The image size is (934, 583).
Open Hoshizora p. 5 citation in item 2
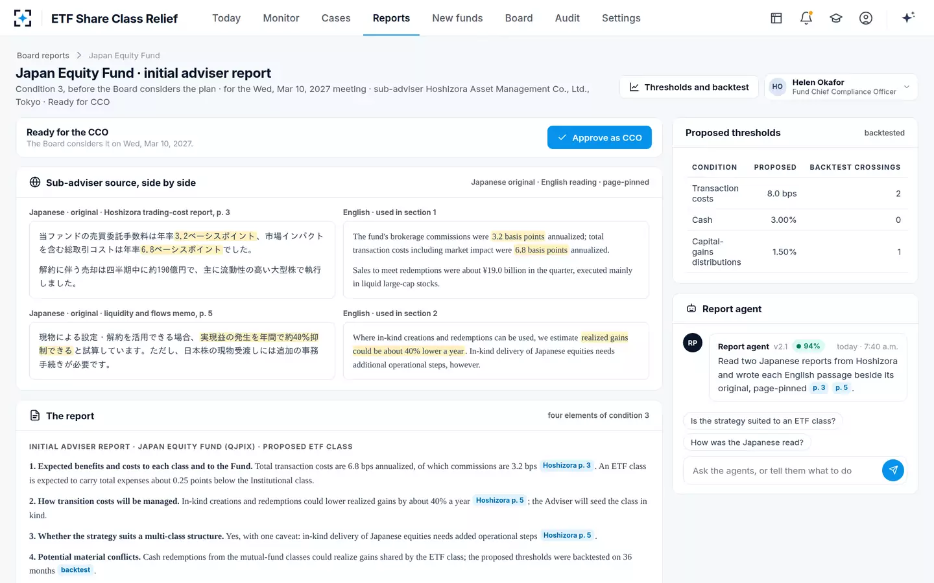pyautogui.click(x=499, y=501)
